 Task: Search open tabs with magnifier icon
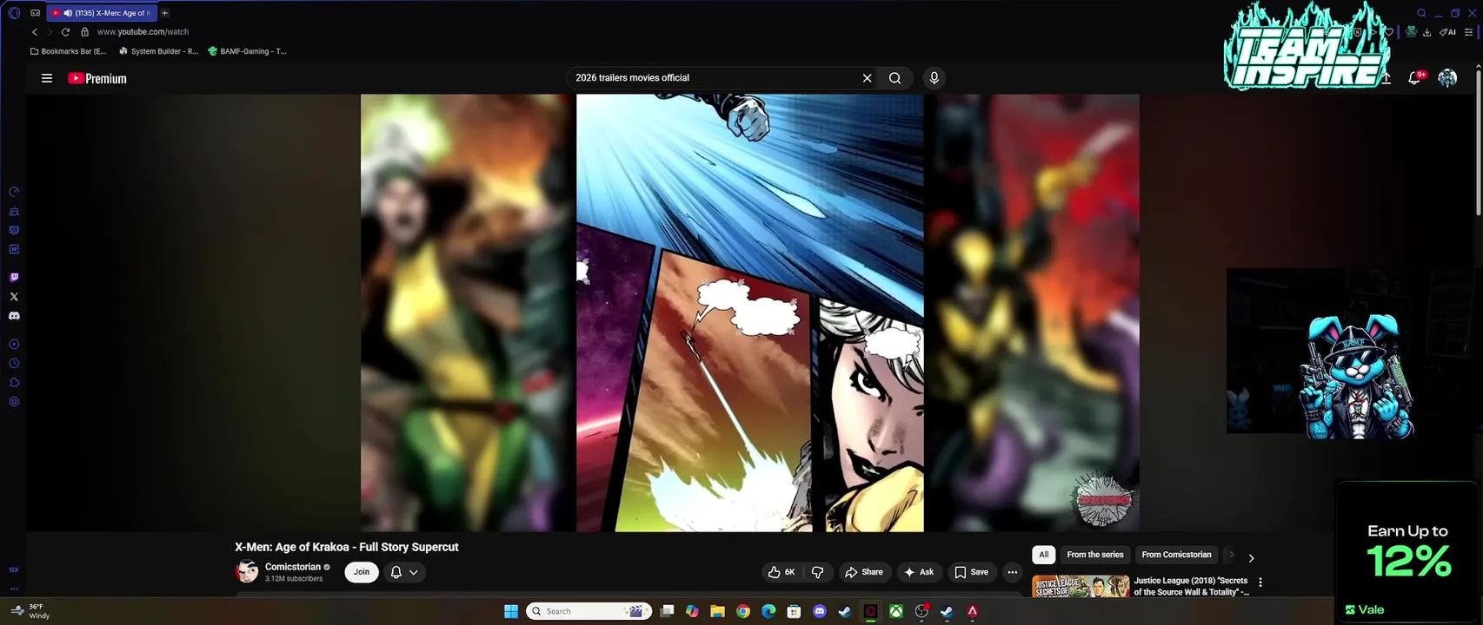click(x=1421, y=13)
